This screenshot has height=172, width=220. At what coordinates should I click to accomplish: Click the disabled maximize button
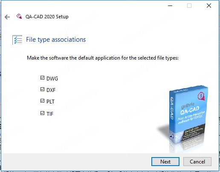coord(189,6)
